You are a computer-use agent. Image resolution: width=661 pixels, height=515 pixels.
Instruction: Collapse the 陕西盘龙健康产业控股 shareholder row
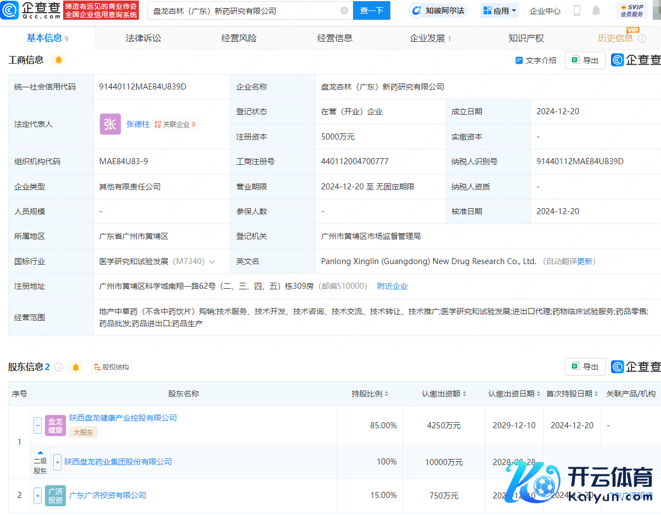[x=38, y=426]
